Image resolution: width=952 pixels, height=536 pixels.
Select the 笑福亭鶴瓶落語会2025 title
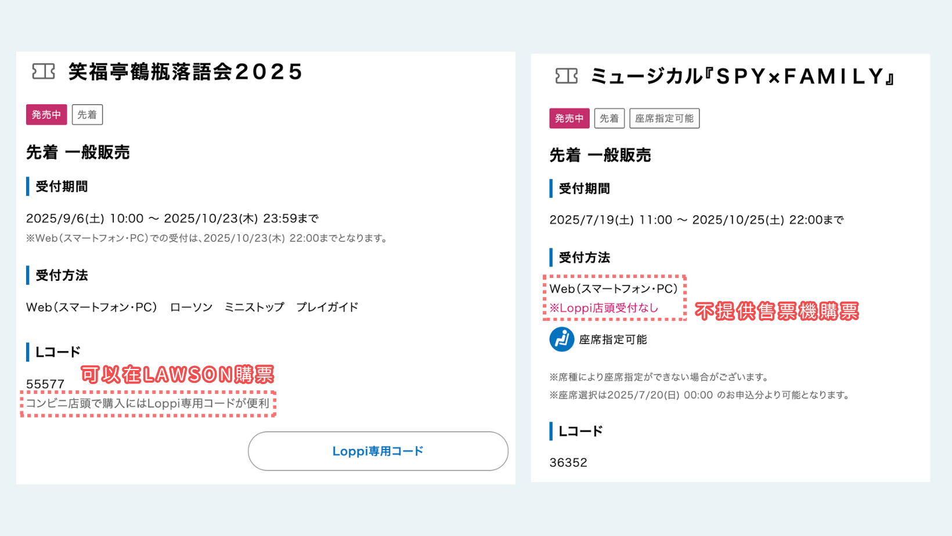pyautogui.click(x=186, y=72)
